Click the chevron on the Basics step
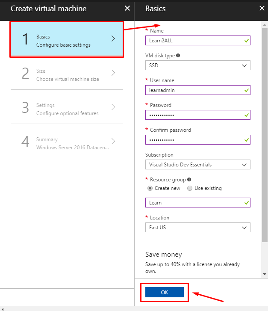This screenshot has height=311, width=268. point(113,39)
